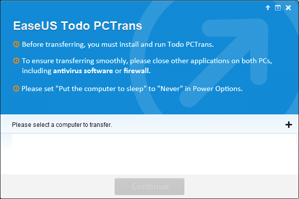The width and height of the screenshot is (299, 199).
Task: Click the upward arrow upgrade icon
Action: pyautogui.click(x=268, y=7)
